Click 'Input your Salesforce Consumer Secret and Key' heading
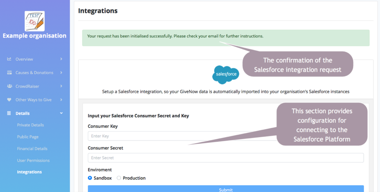 [139, 116]
